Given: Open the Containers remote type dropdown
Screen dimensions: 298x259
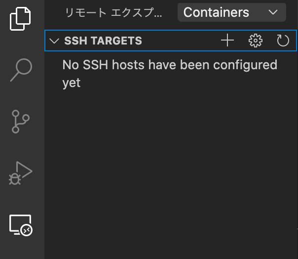Looking at the screenshot, I should click(x=231, y=12).
